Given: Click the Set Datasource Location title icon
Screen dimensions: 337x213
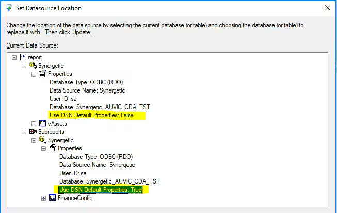Looking at the screenshot, I should click(x=9, y=8).
